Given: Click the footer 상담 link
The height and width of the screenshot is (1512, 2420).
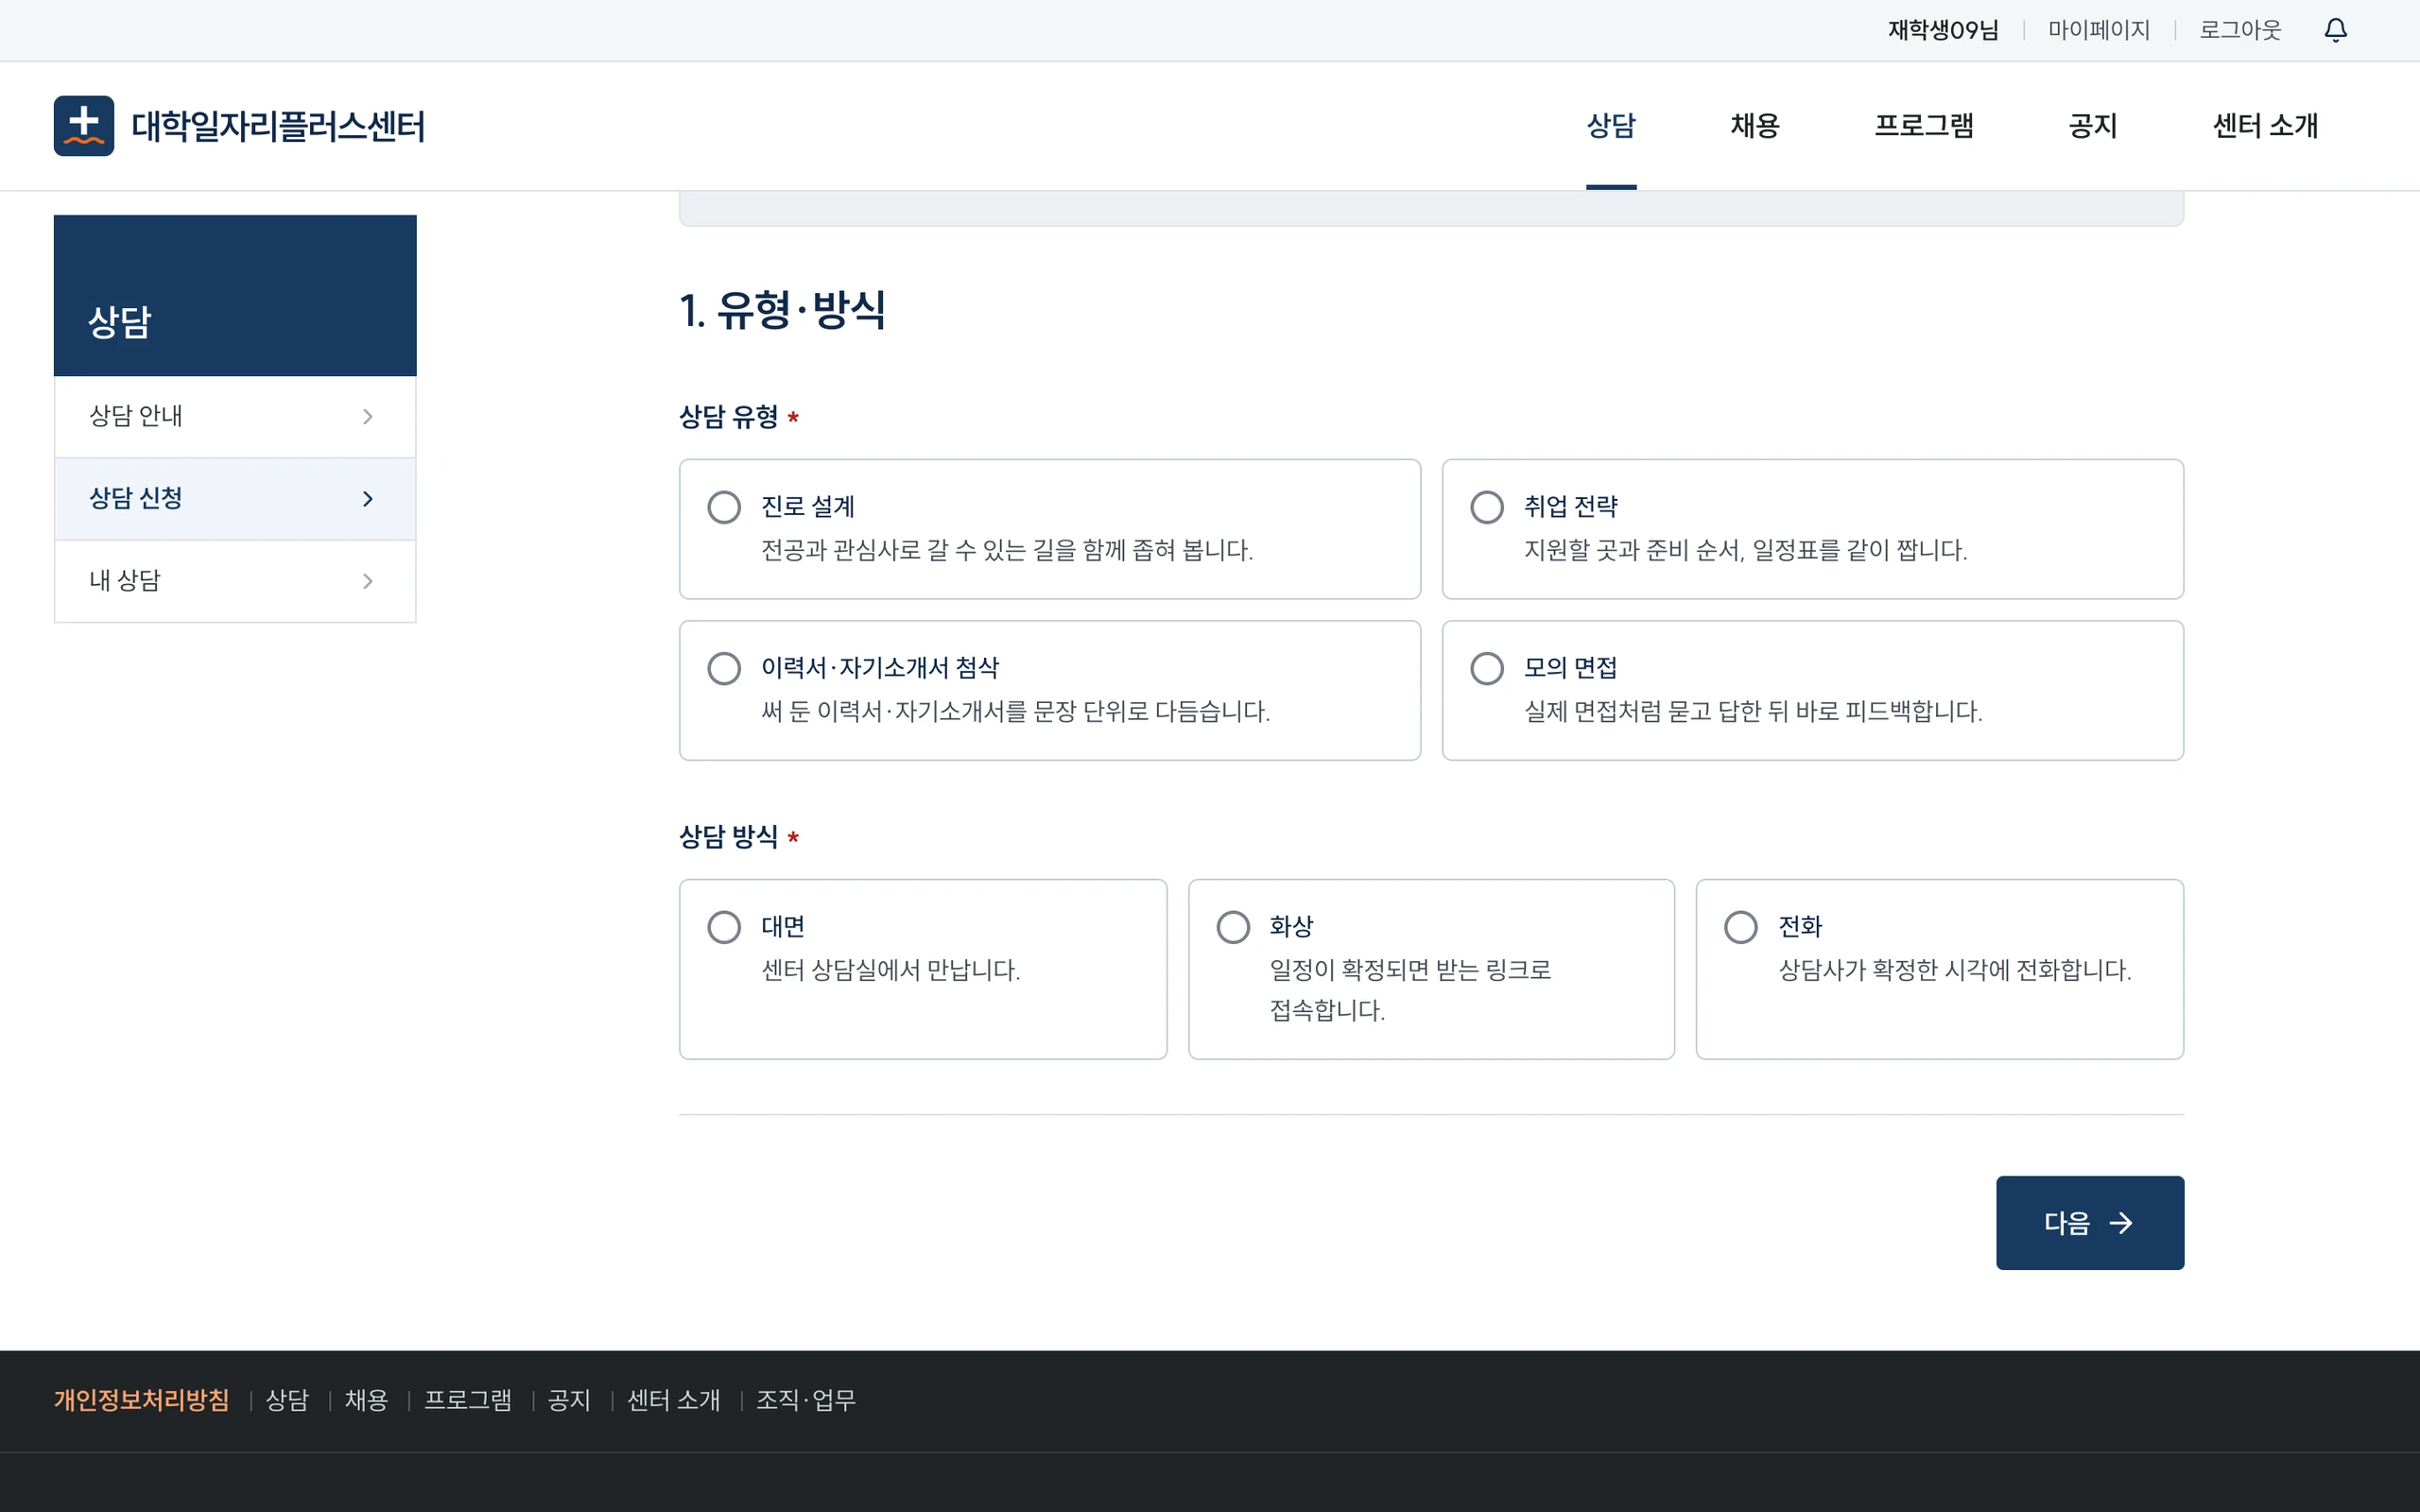Looking at the screenshot, I should (287, 1400).
